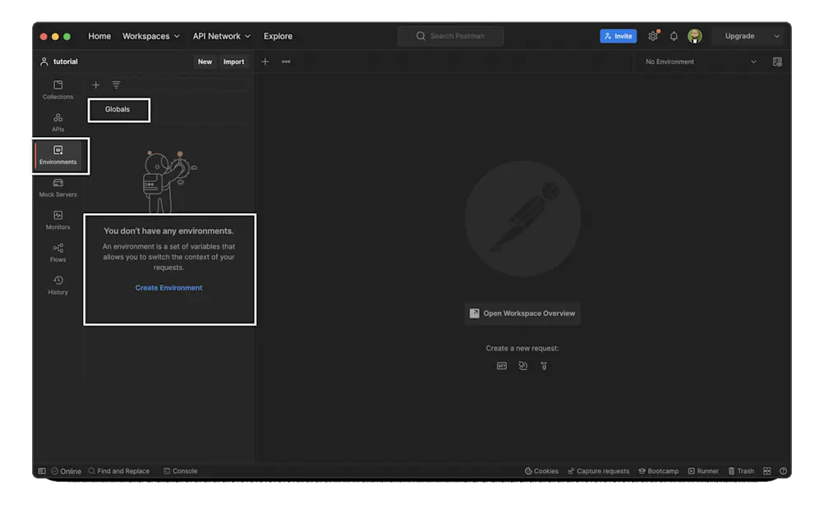
Task: Toggle the two-pane view layout
Action: pos(766,470)
